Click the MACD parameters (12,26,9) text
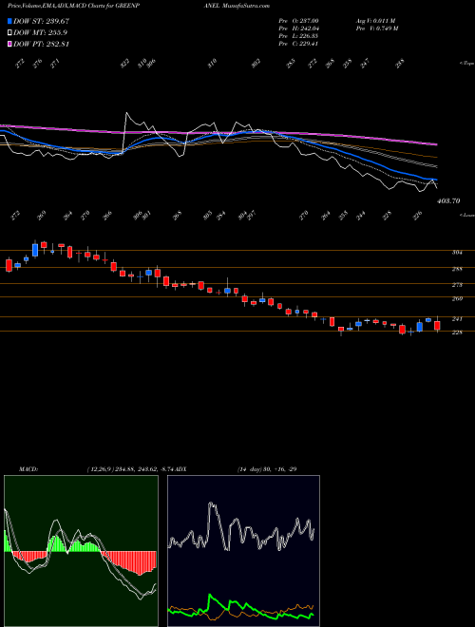Viewport: 475px width, 627px height. pyautogui.click(x=101, y=469)
